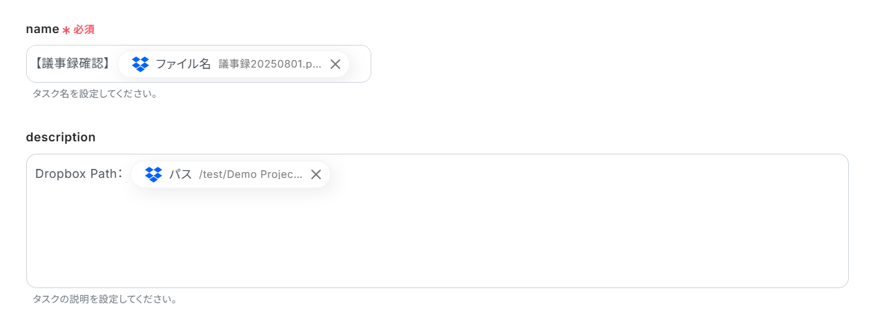The image size is (873, 324).
Task: Click the Dropbox icon in the ファイル名 chip
Action: (x=140, y=64)
